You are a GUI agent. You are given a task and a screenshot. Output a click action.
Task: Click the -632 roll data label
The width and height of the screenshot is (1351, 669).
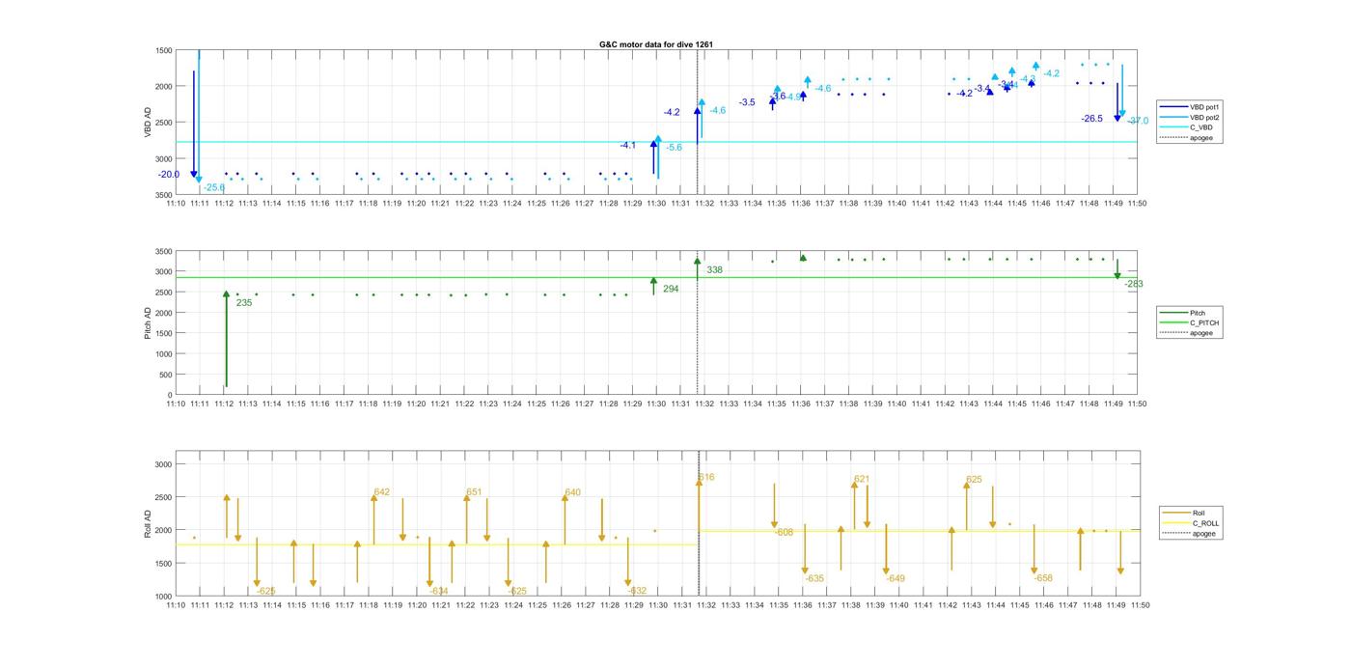(637, 591)
